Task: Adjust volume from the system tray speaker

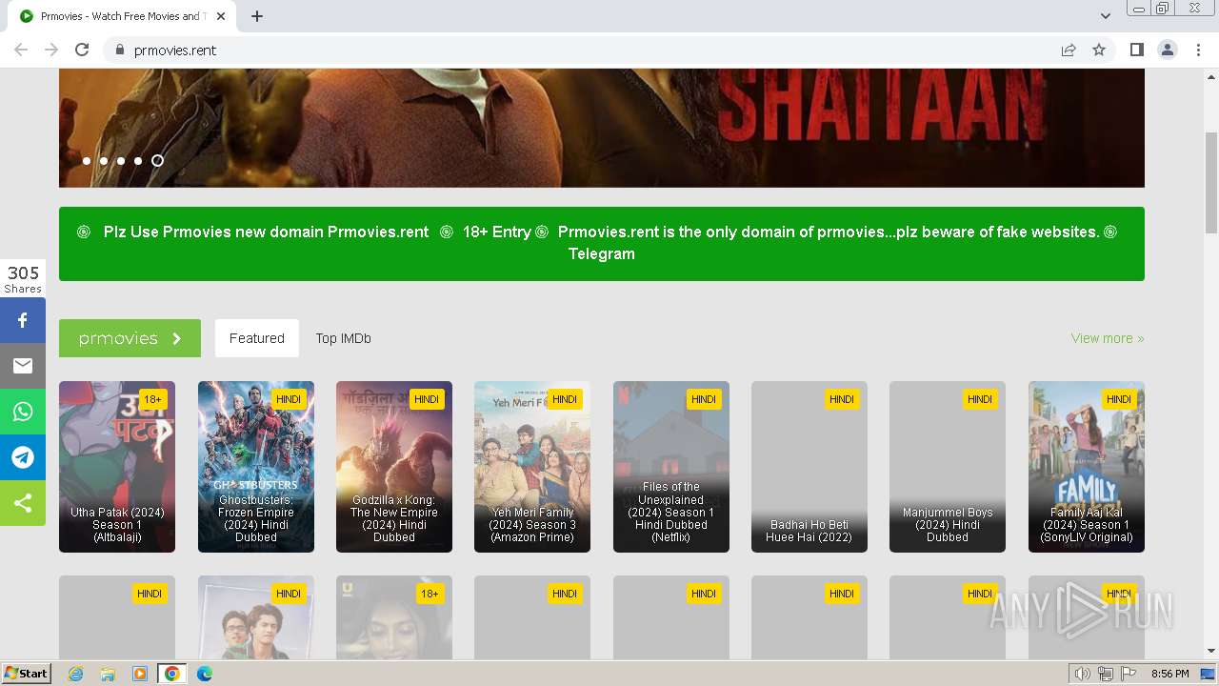Action: [x=1083, y=674]
